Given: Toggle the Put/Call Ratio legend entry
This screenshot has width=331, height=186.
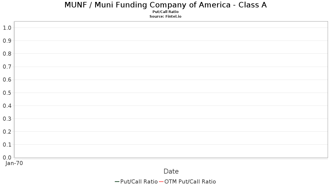Looking at the screenshot, I should tap(139, 182).
